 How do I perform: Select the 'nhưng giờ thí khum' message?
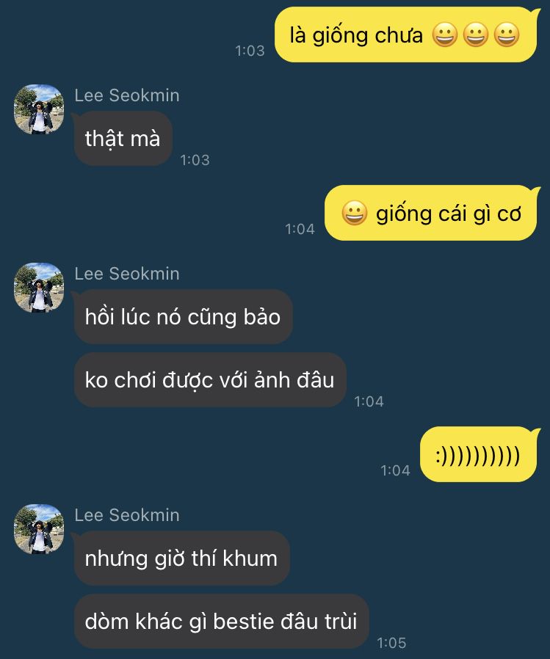(x=181, y=558)
